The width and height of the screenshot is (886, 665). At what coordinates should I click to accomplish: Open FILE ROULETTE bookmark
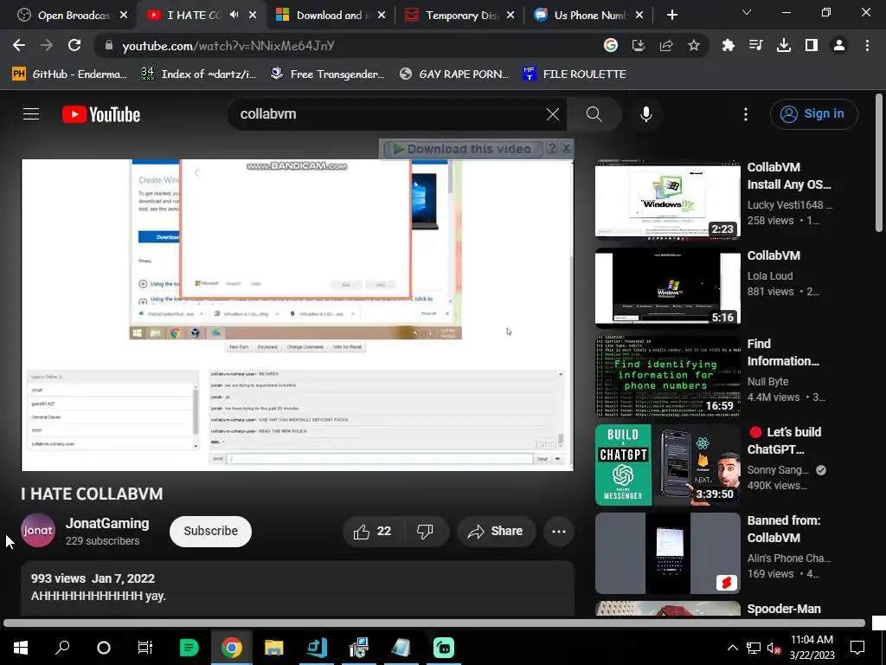point(575,74)
